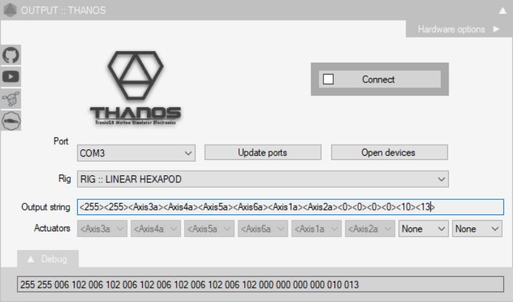Image resolution: width=513 pixels, height=302 pixels.
Task: Click the Output string label
Action: (45, 207)
